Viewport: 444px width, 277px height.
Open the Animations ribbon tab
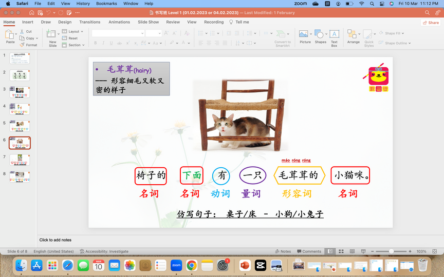click(x=119, y=22)
